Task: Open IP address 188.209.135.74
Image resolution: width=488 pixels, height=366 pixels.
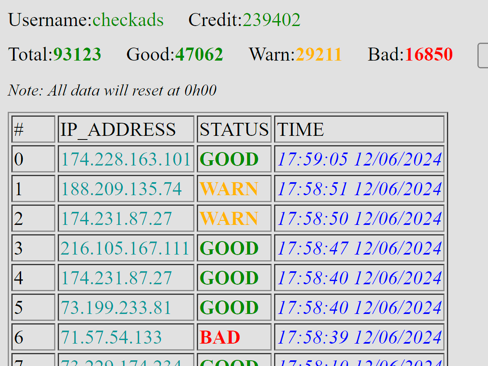Action: [121, 189]
